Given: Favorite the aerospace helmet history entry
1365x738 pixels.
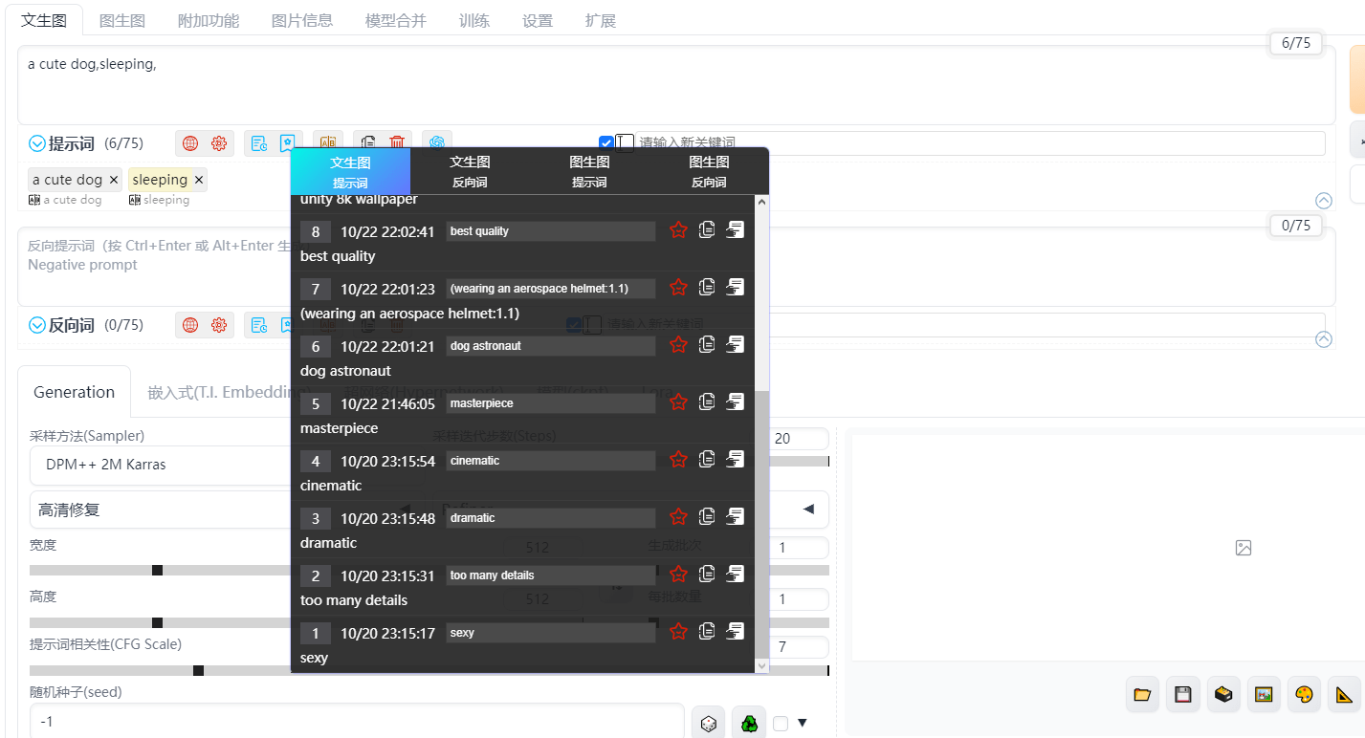Looking at the screenshot, I should (678, 288).
